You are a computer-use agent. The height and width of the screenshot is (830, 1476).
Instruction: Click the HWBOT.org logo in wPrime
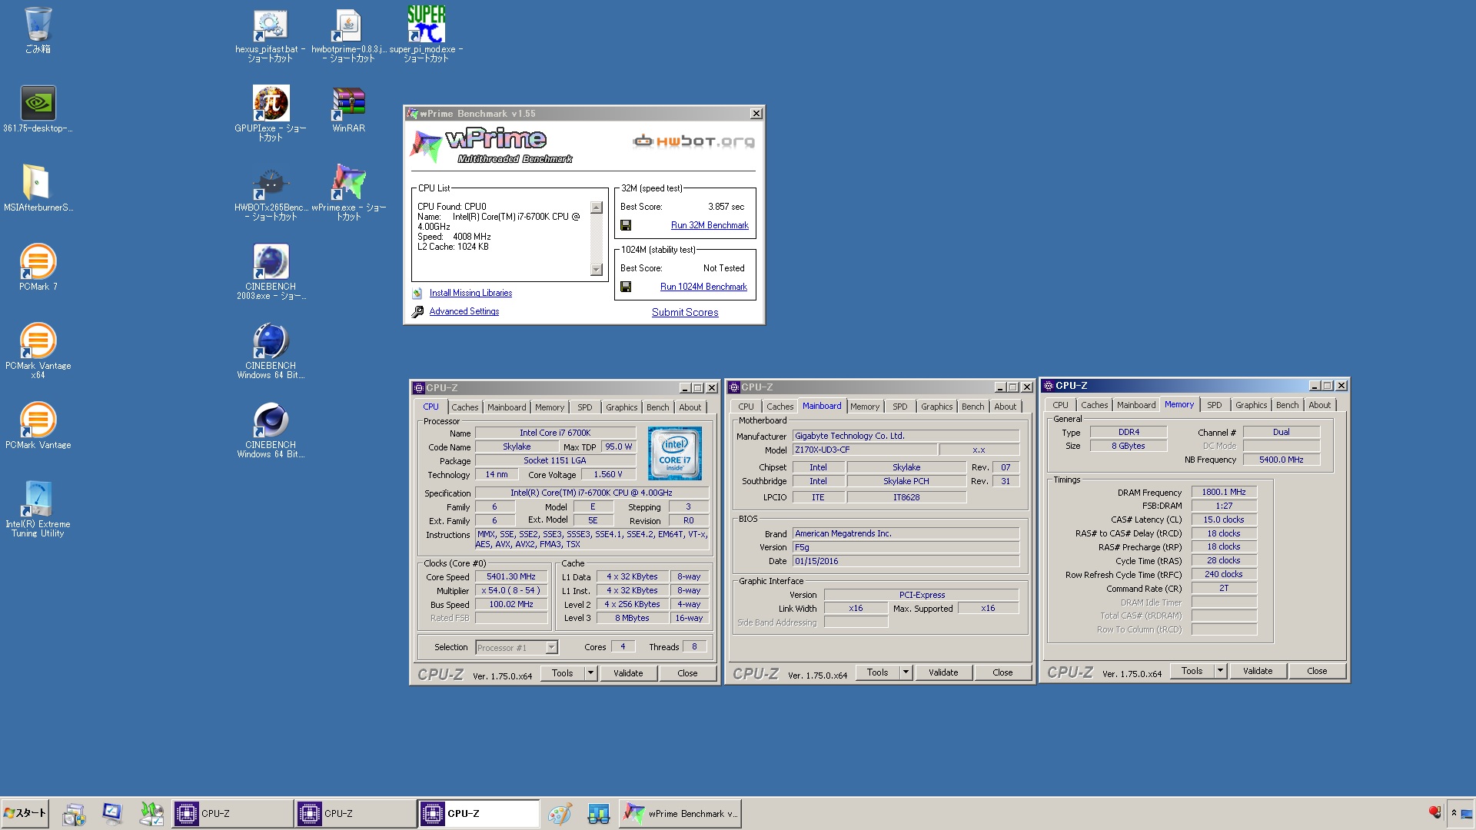coord(693,141)
